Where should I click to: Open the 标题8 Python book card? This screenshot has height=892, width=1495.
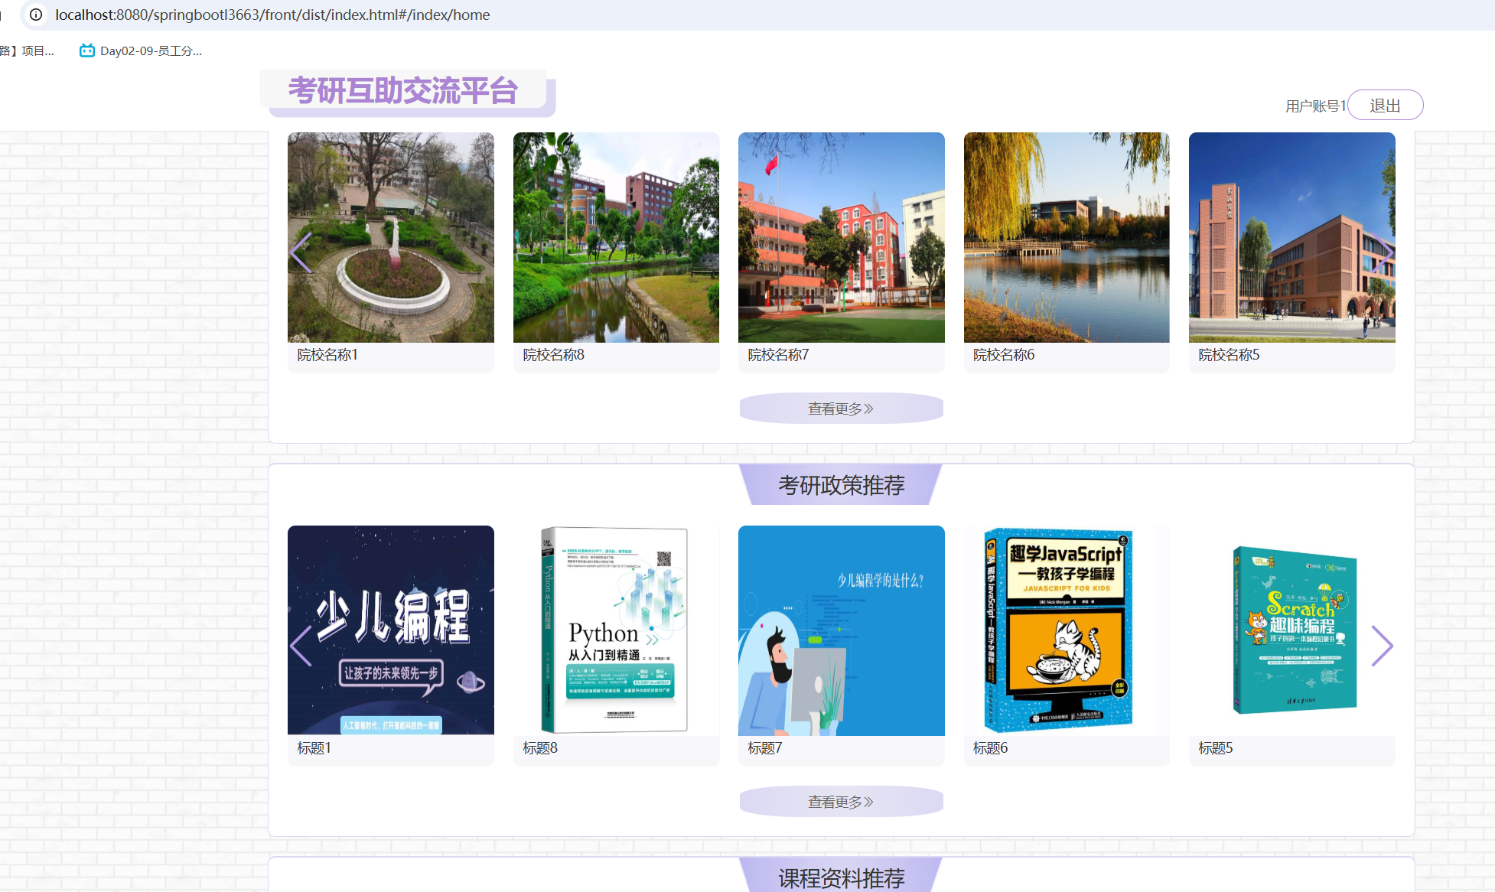[616, 630]
